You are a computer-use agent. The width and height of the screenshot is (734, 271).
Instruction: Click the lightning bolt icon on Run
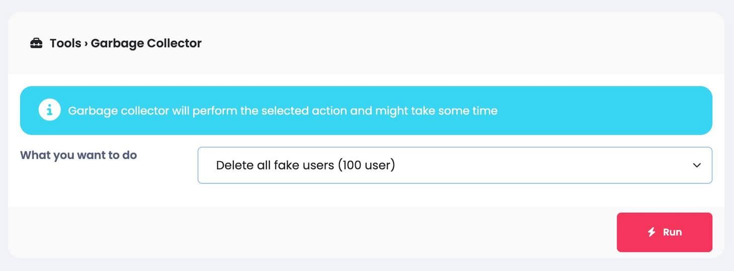(x=651, y=232)
